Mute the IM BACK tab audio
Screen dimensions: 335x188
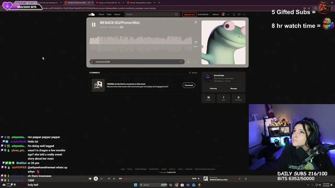pos(89,3)
